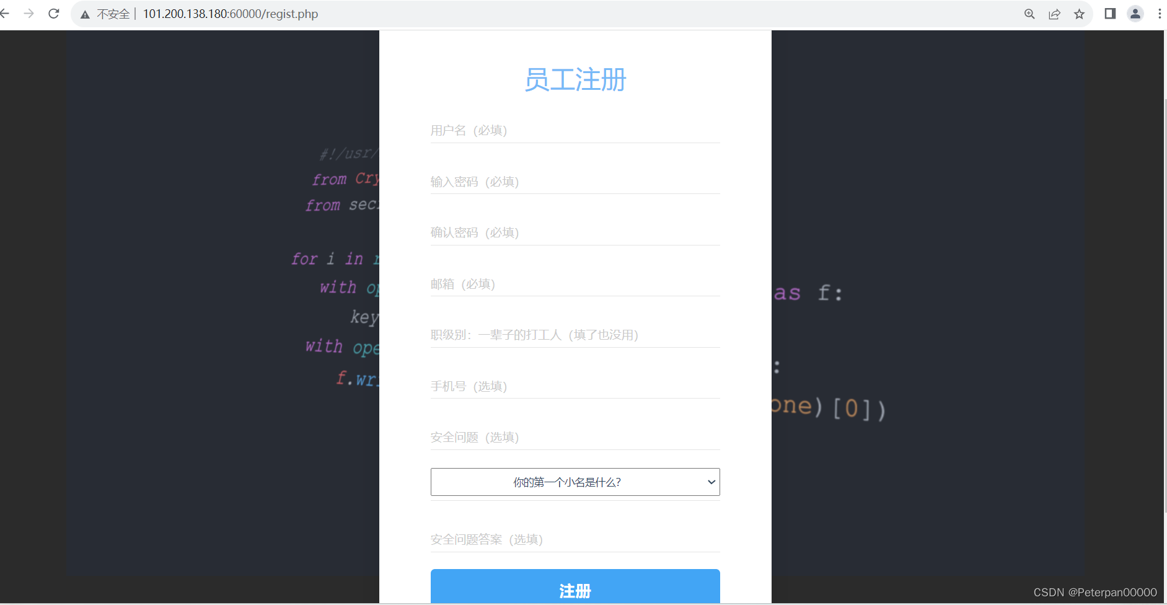Click the address bar URL regist.php

tap(231, 14)
